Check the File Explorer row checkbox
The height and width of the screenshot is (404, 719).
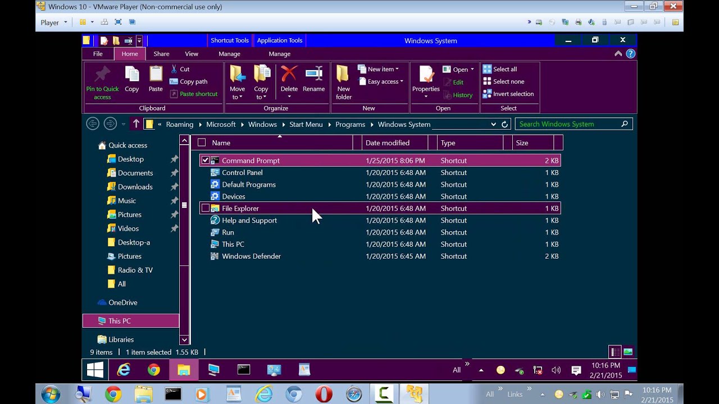[206, 208]
